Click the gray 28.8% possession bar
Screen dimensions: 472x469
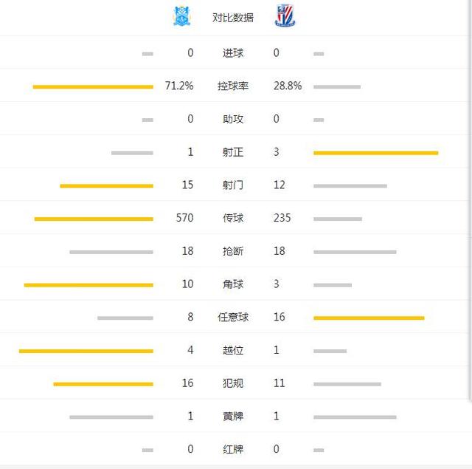click(x=337, y=87)
